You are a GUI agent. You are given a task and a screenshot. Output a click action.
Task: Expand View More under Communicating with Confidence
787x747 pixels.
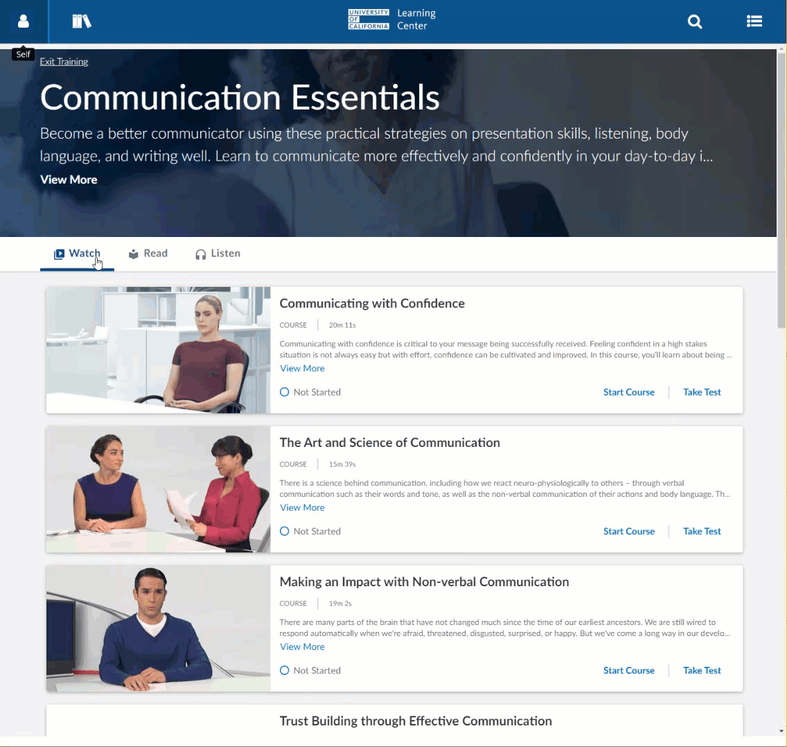[x=302, y=369]
